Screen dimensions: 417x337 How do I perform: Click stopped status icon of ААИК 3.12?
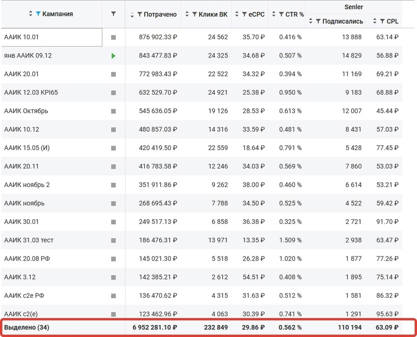pyautogui.click(x=114, y=278)
